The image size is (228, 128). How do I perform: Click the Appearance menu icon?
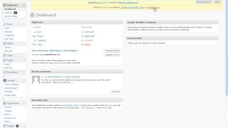coord(5,103)
